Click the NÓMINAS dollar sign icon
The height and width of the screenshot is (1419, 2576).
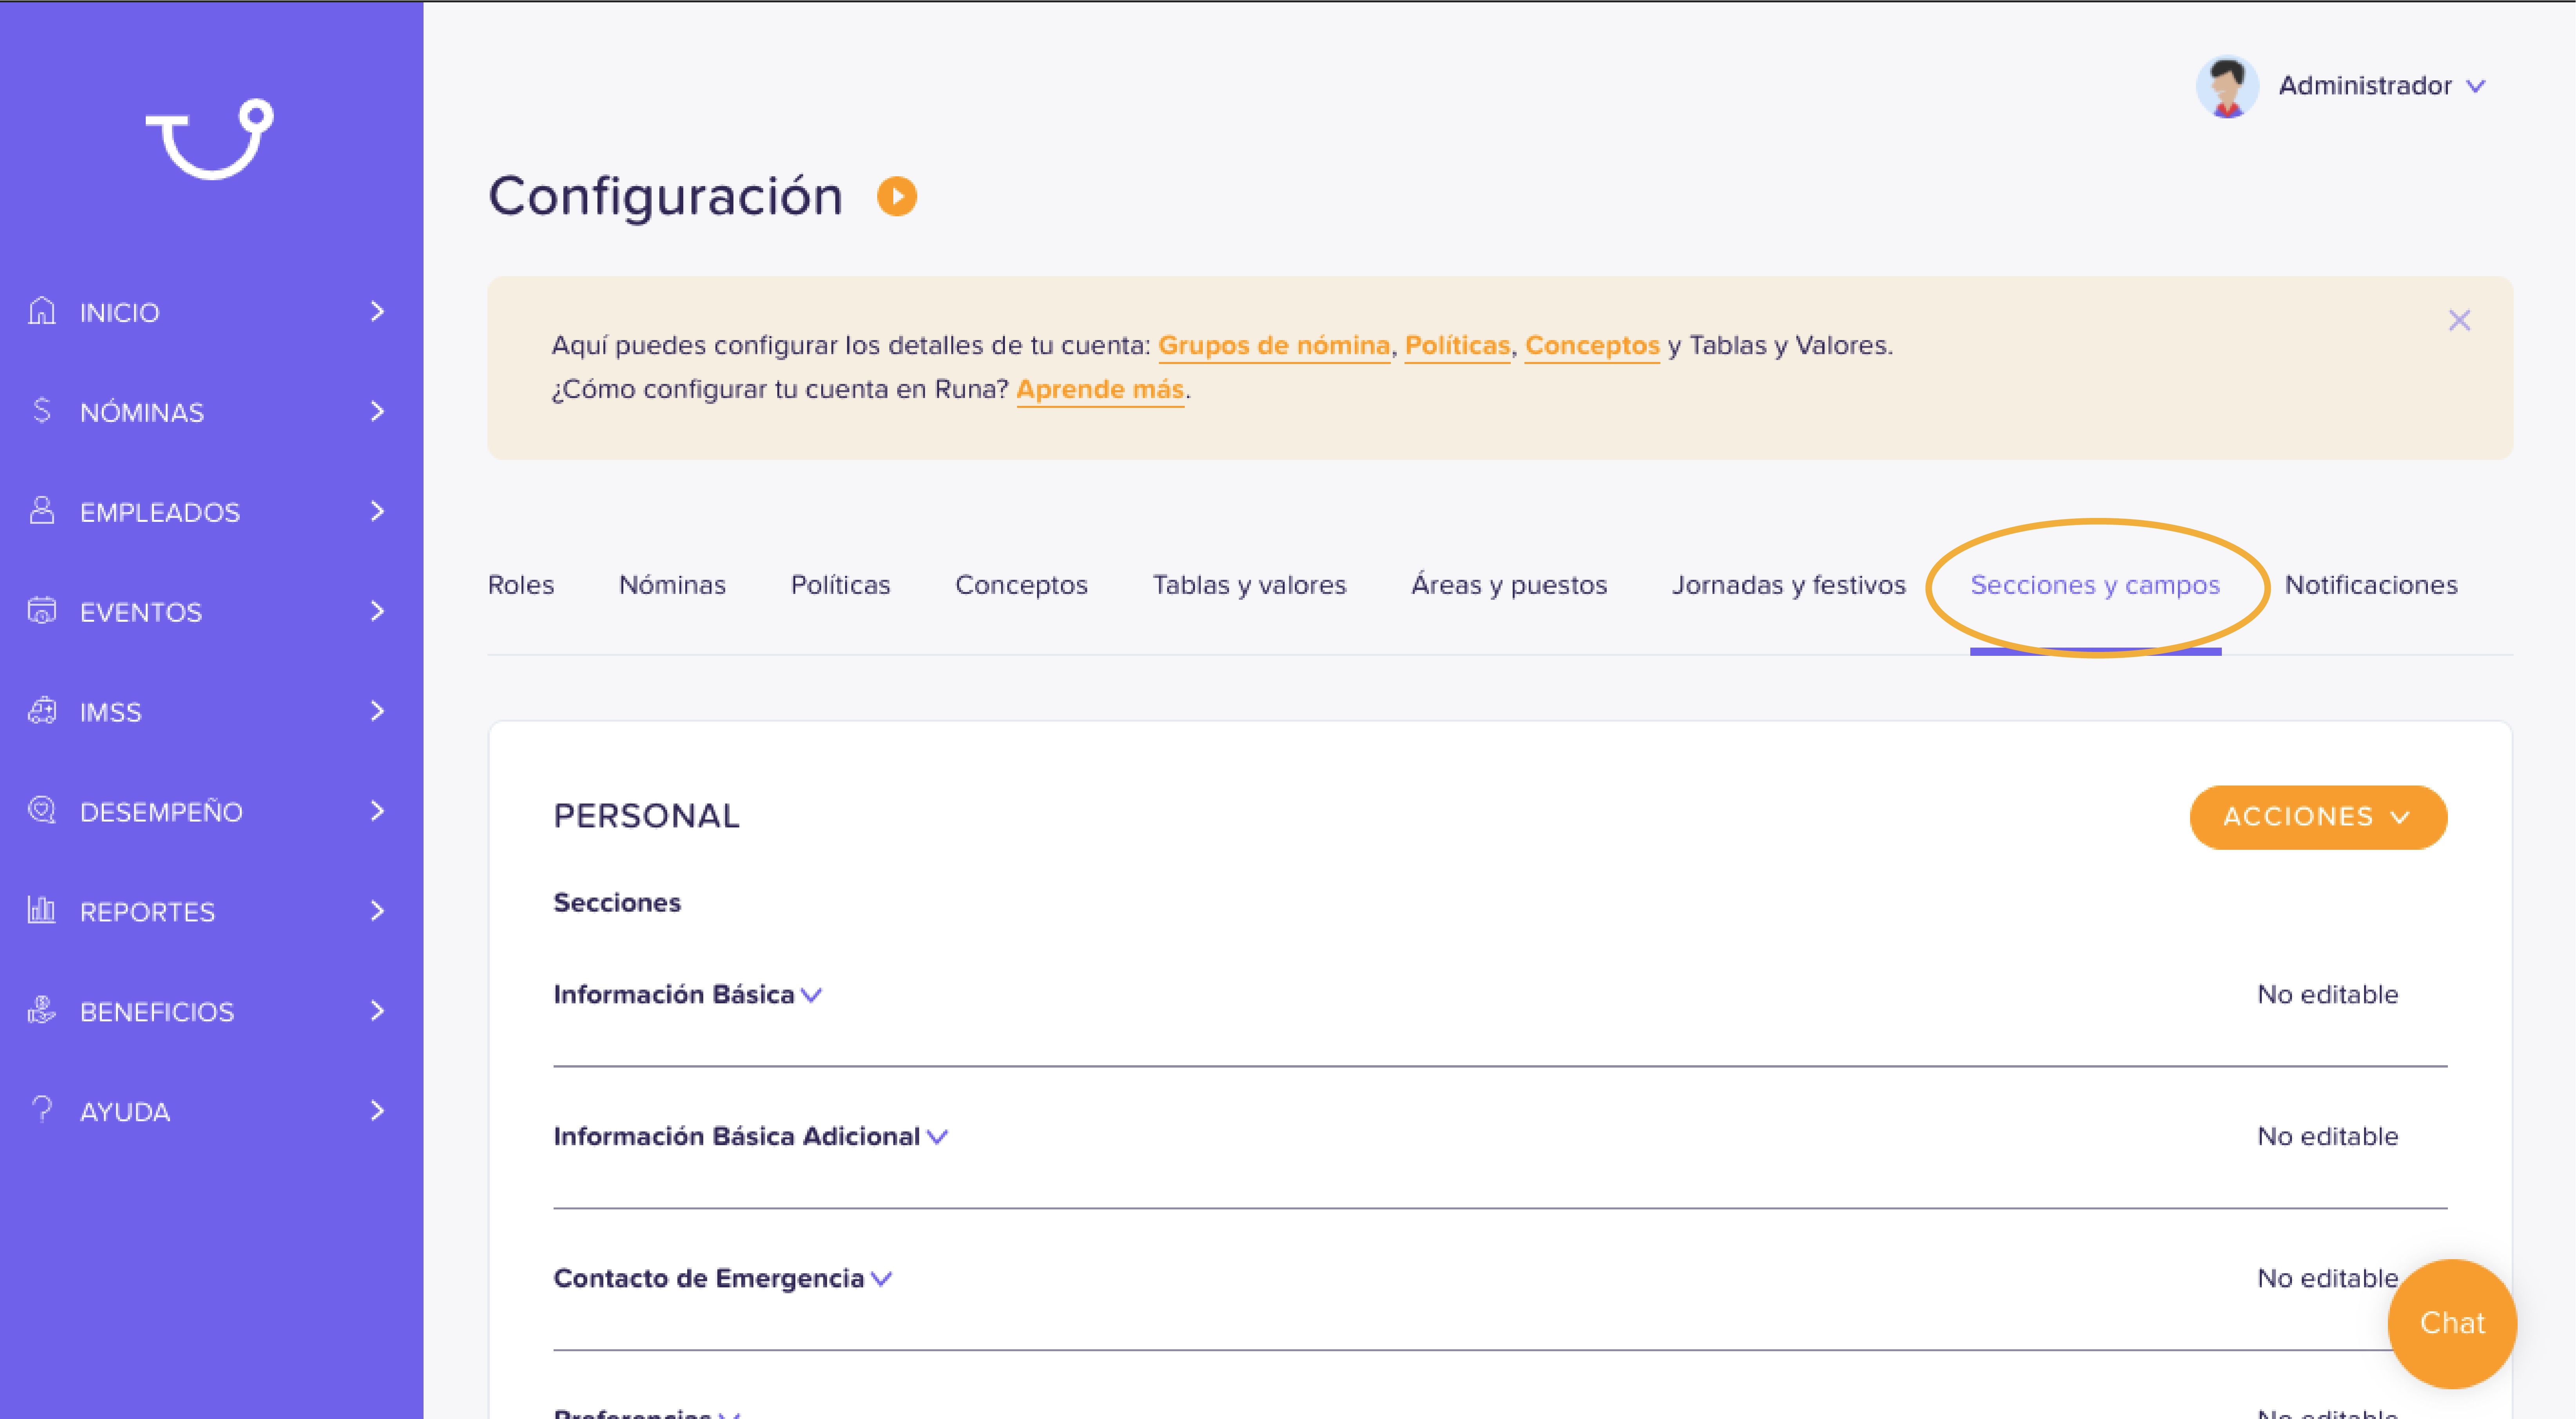point(42,411)
